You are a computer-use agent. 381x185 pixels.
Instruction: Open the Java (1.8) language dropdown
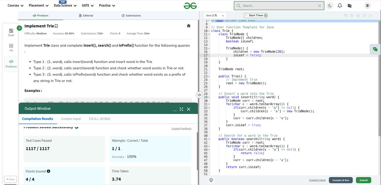[215, 16]
